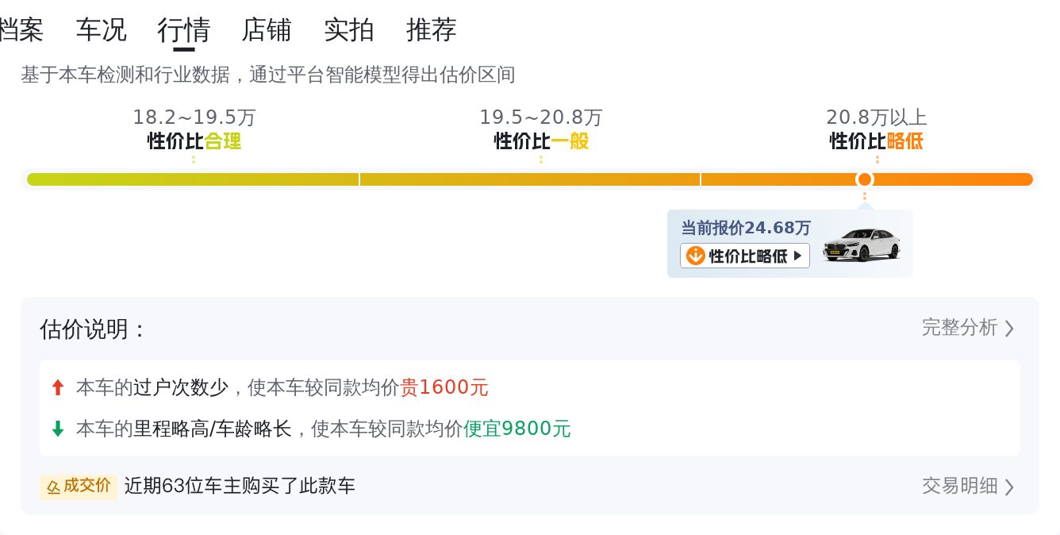
Task: Click the chevron next to 交易明细
Action: pyautogui.click(x=1009, y=487)
